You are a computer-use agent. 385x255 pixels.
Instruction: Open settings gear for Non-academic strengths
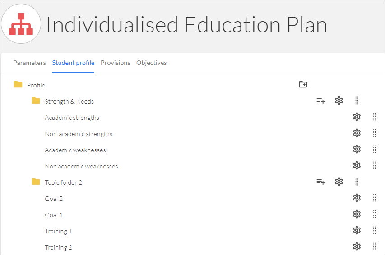(357, 133)
